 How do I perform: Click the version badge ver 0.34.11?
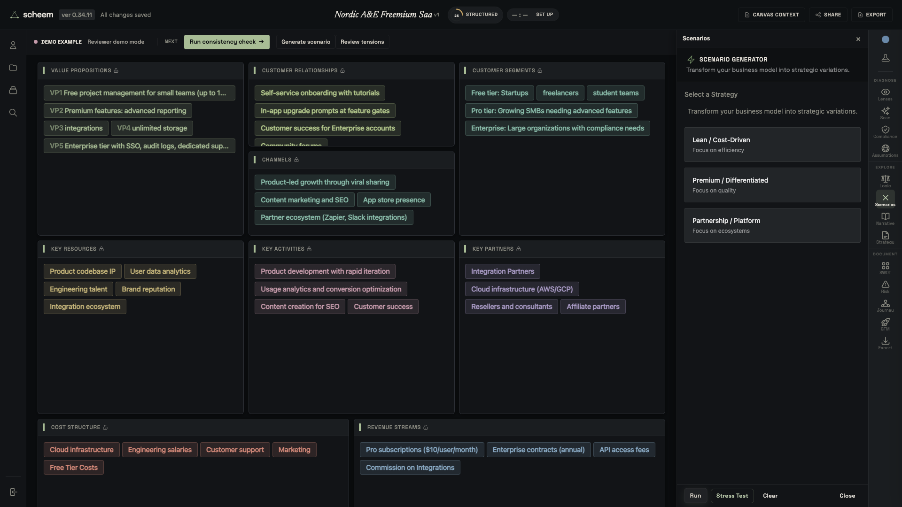(x=77, y=15)
